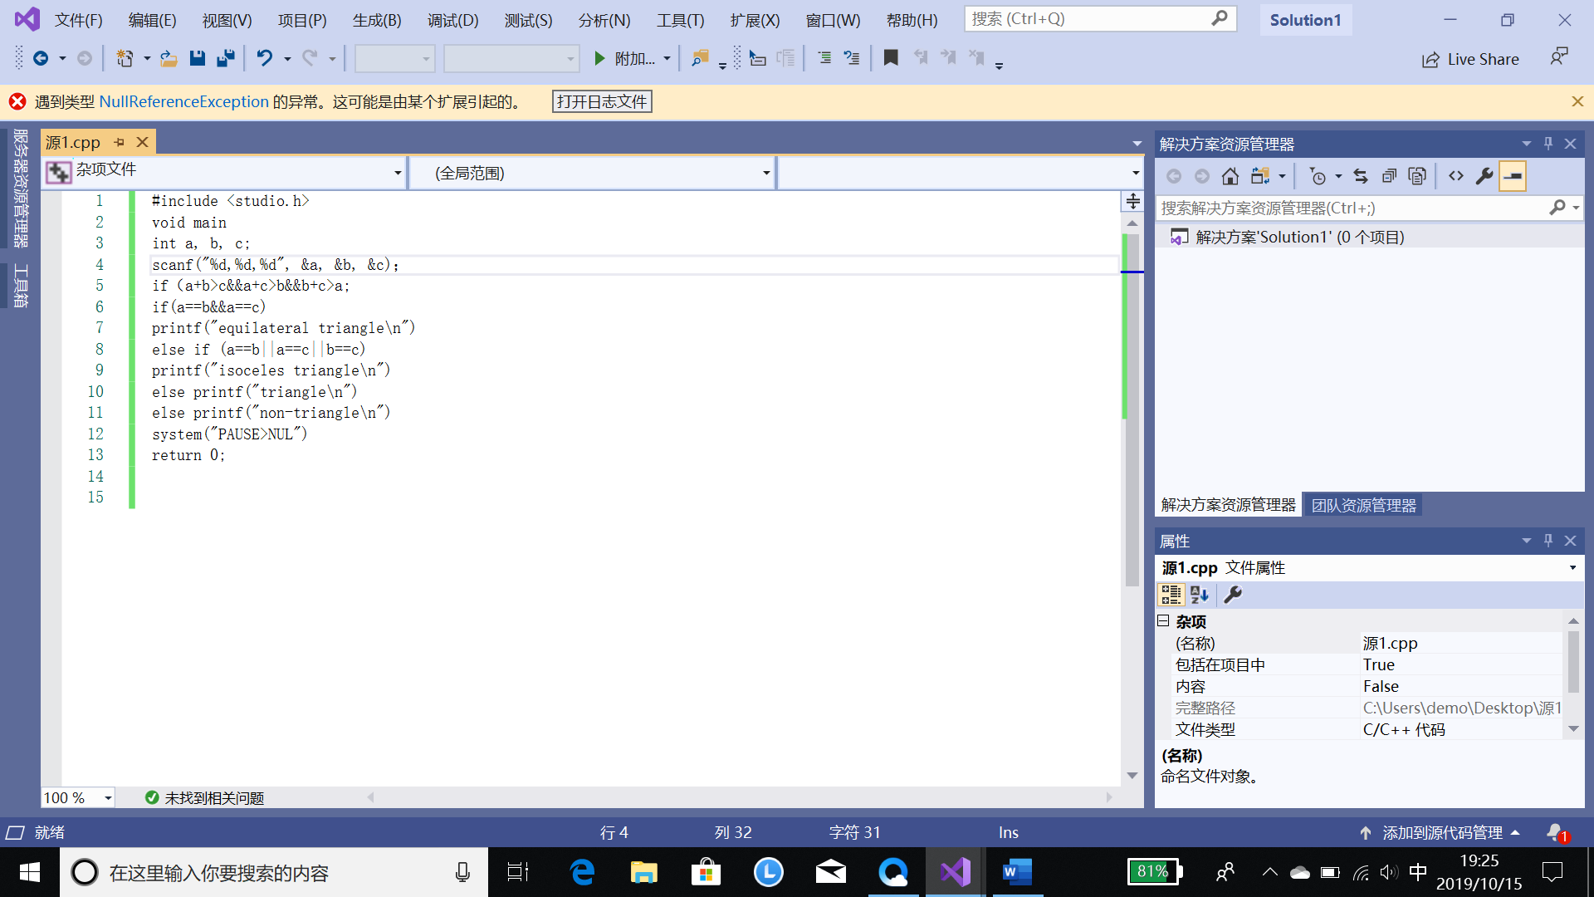This screenshot has height=897, width=1594.
Task: Toggle the categorized view in Properties panel
Action: 1171,595
